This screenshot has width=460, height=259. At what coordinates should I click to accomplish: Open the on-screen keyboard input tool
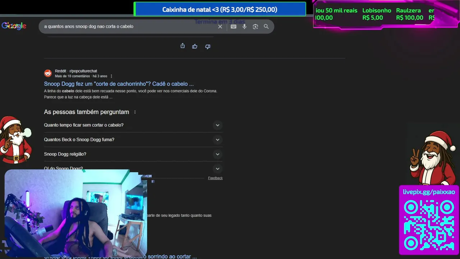coord(234,27)
